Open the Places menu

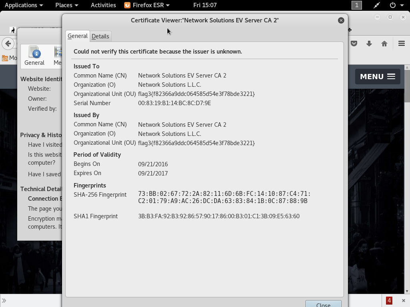point(67,5)
